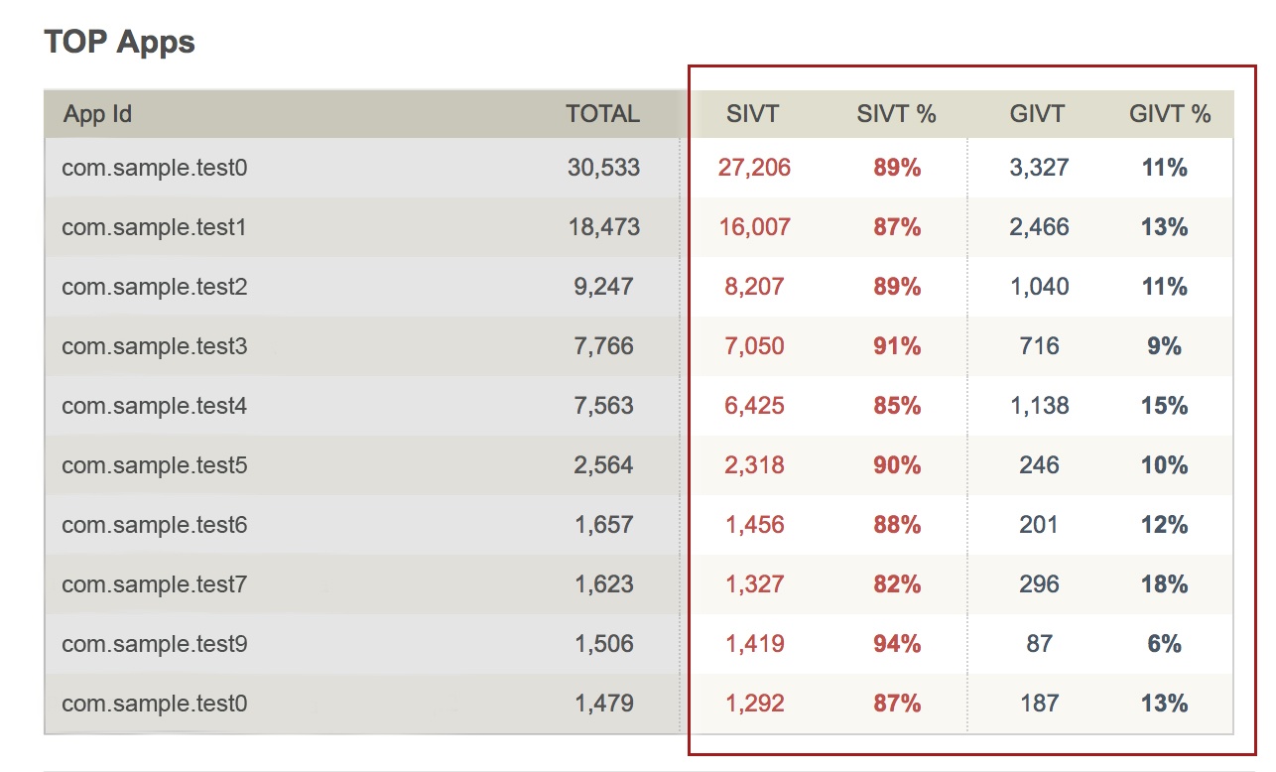Open the com.sample.test1 app entry

154,227
